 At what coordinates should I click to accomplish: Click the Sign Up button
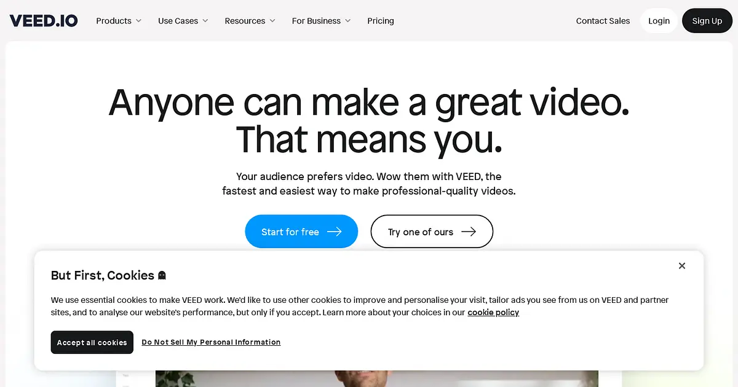(707, 21)
